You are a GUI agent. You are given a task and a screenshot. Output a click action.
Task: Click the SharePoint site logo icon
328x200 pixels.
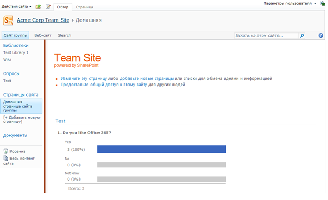click(8, 20)
